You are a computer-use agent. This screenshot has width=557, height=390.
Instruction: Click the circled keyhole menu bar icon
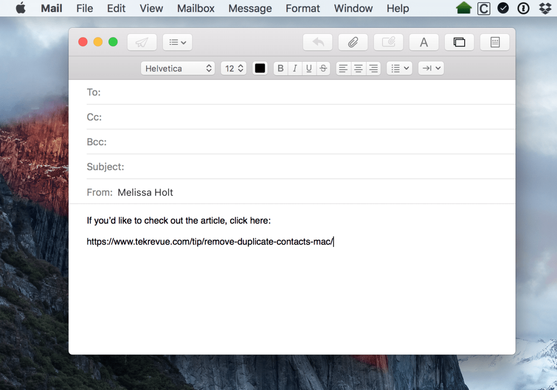click(523, 8)
